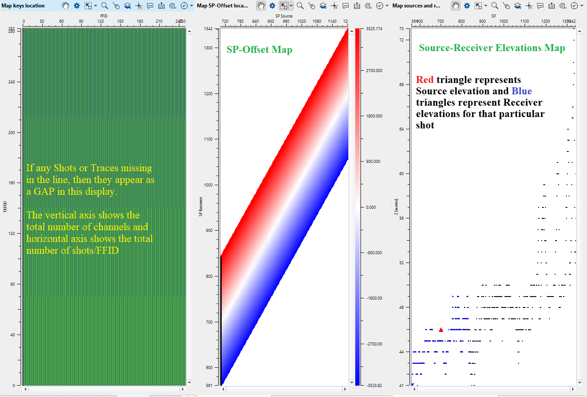Enable the crosshair cursor tool in Map sources panel
The height and width of the screenshot is (397, 587).
click(529, 6)
